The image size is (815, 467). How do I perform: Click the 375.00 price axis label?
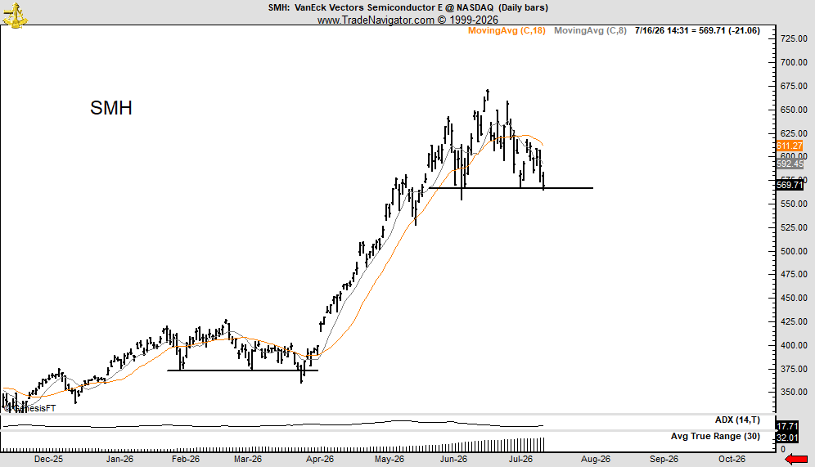point(795,369)
